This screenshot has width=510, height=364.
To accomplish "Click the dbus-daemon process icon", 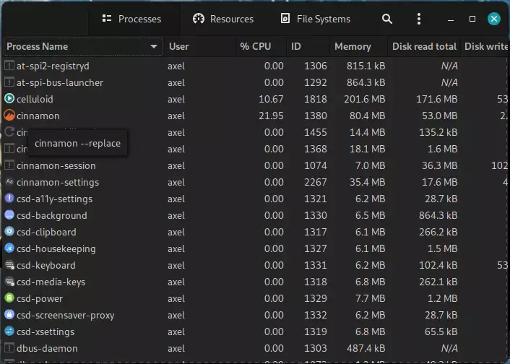I will [x=9, y=347].
